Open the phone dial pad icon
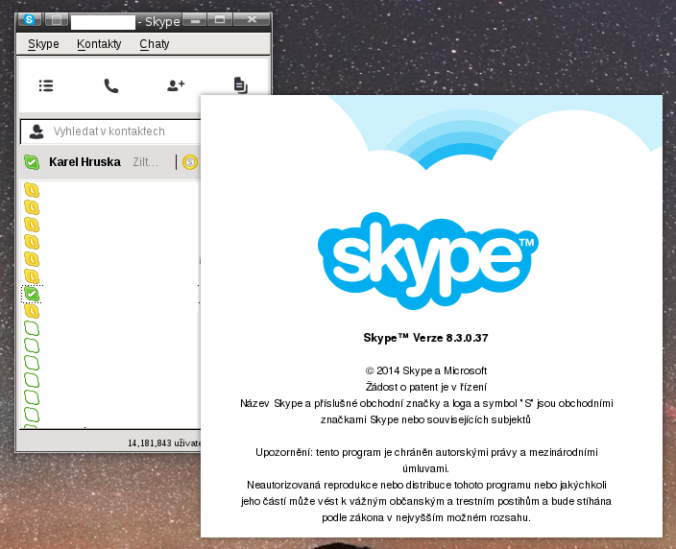 pos(111,85)
